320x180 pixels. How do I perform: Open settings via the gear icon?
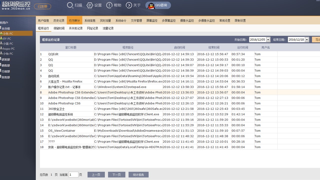pyautogui.click(x=90, y=5)
